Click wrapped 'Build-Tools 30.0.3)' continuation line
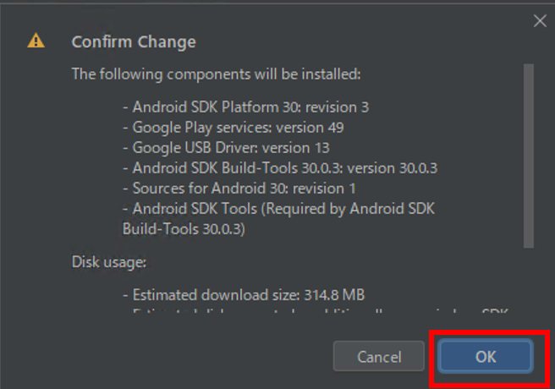The image size is (555, 389). coord(184,229)
